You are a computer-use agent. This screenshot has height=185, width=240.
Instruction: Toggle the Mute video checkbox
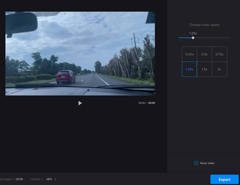196,163
